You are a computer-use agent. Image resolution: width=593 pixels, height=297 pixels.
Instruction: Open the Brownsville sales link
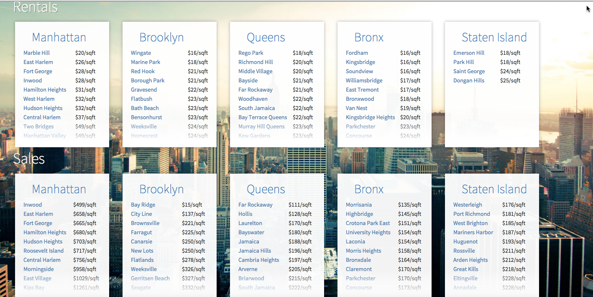(x=145, y=223)
